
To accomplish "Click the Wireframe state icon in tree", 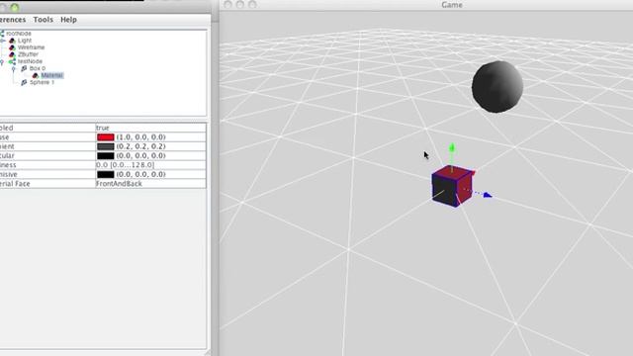I will [12, 47].
